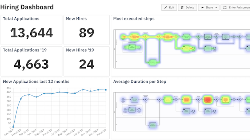Click the trash Delete icon
Screen dimensions: 250x140
click(182, 8)
